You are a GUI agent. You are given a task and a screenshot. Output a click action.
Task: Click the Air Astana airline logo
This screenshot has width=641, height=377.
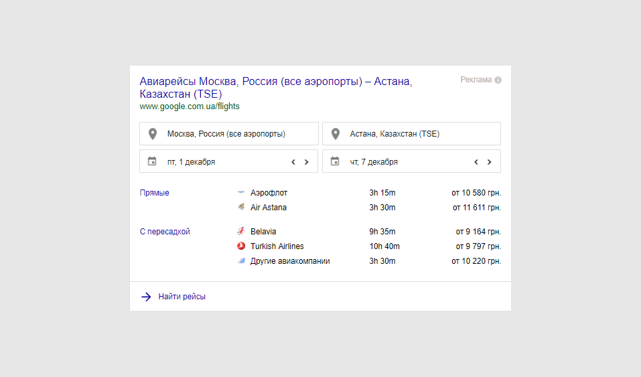(241, 207)
